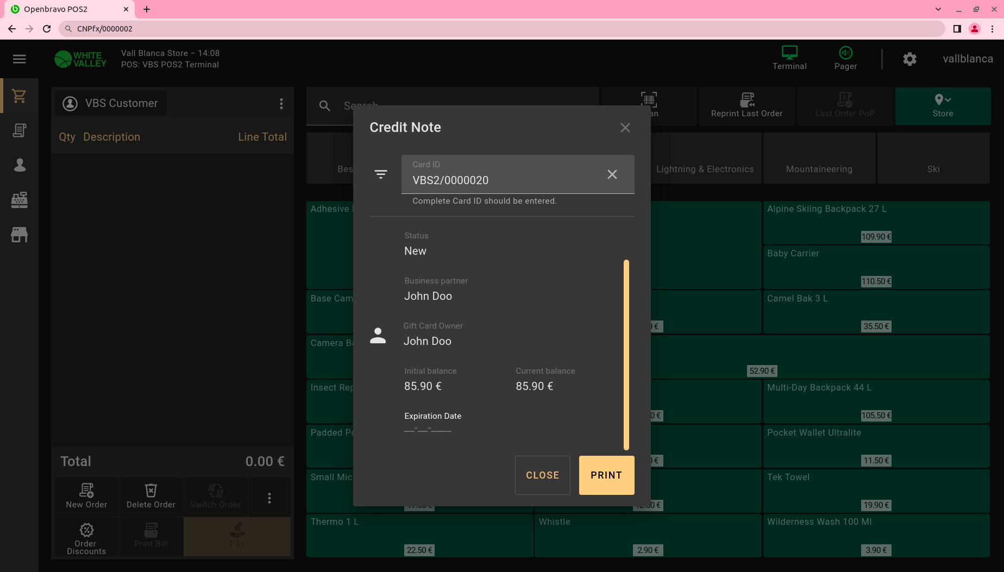Open the cash register sidebar icon
The image size is (1004, 572).
tap(20, 200)
